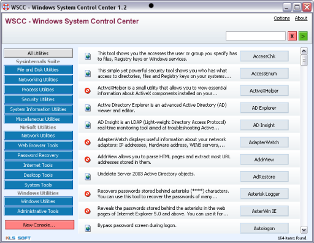Viewport: 314px width, 243px height.
Task: Open System Information Utilities category
Action: click(38, 109)
